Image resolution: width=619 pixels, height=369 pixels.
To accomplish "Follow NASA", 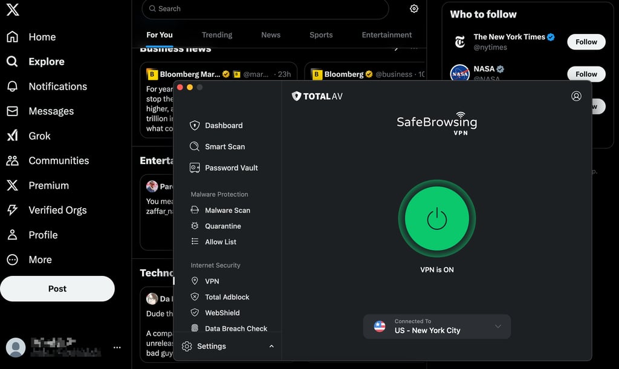I will 586,74.
